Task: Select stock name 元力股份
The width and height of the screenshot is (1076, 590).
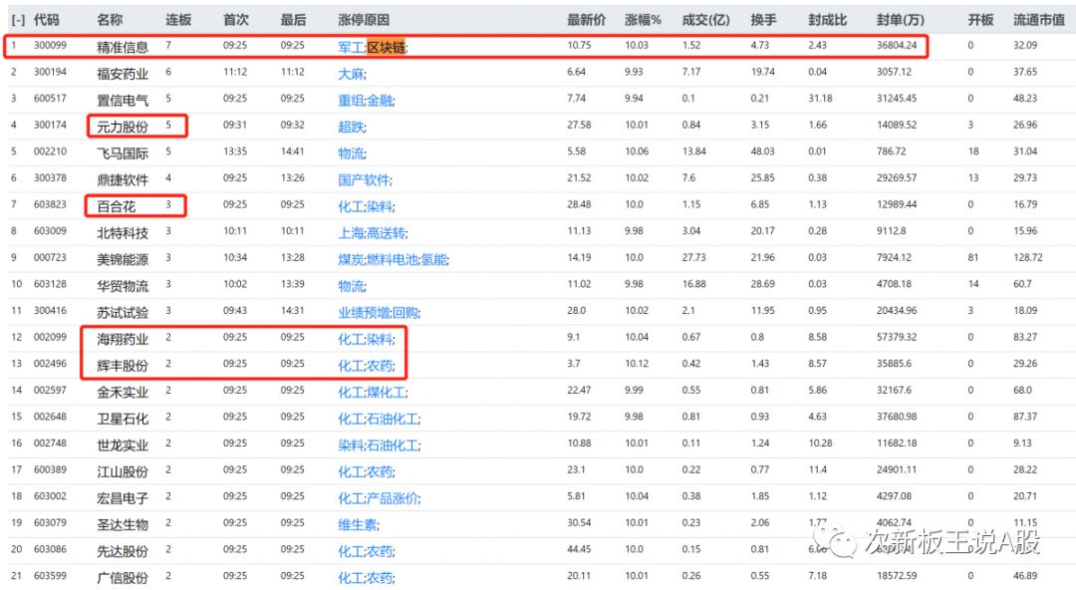Action: click(123, 127)
